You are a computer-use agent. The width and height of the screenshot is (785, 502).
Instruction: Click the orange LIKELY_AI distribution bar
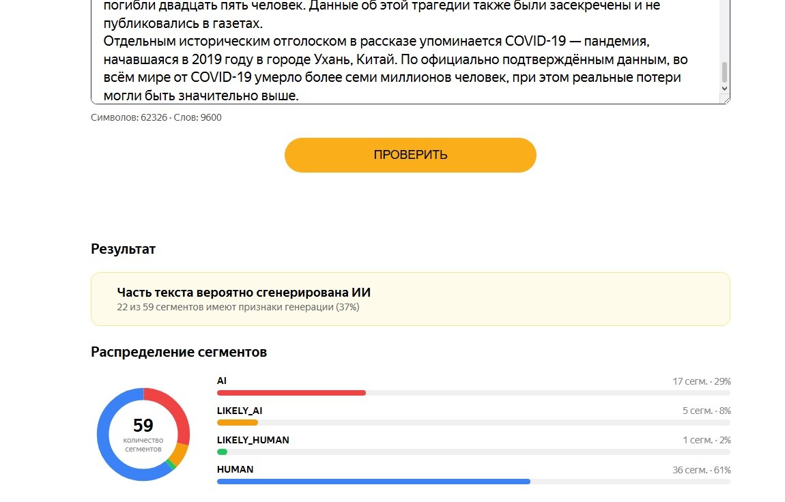(238, 422)
